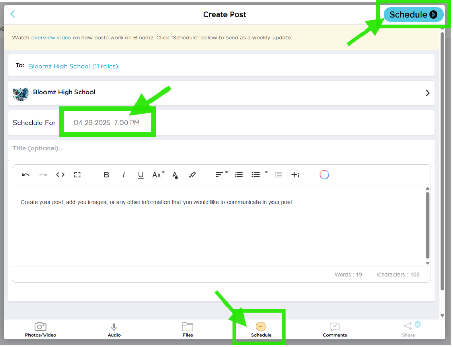Edit the 04-28-2025 7:00 PM schedule date

pyautogui.click(x=107, y=123)
